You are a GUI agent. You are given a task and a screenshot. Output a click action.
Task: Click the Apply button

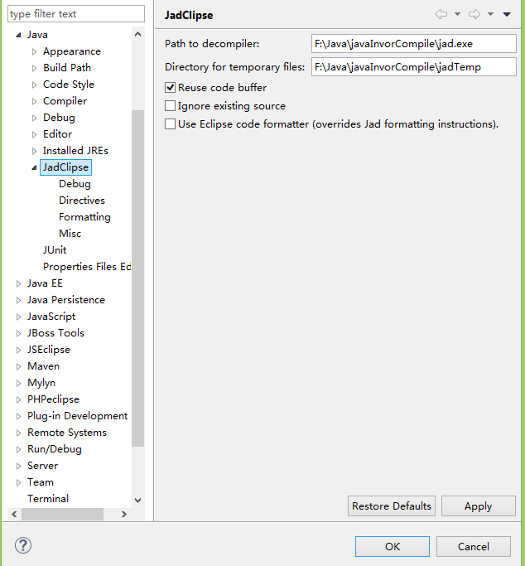pos(478,506)
